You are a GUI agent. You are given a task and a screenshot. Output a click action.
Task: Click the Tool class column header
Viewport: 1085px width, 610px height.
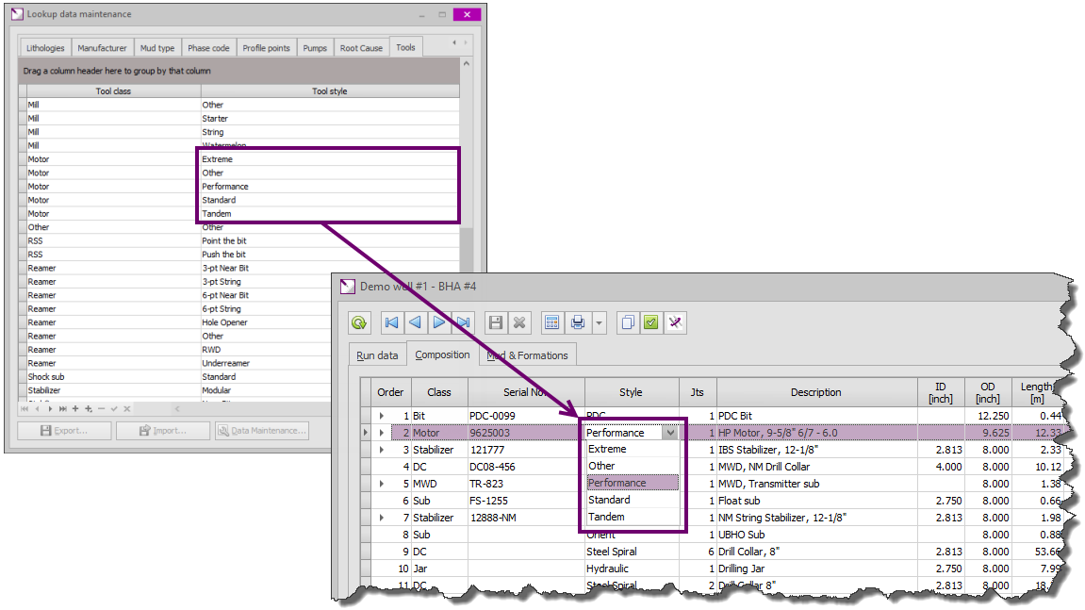tap(113, 91)
